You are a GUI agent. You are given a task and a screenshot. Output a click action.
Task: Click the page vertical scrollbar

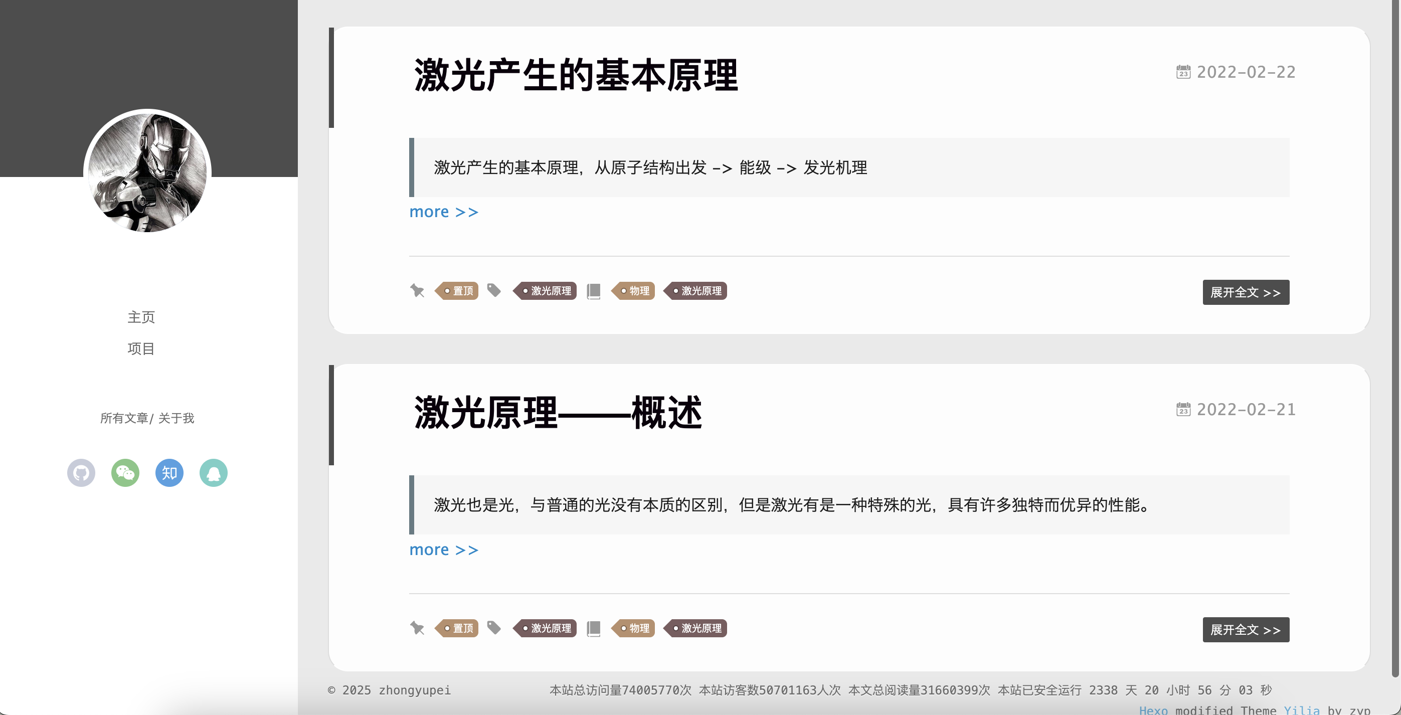(1395, 337)
